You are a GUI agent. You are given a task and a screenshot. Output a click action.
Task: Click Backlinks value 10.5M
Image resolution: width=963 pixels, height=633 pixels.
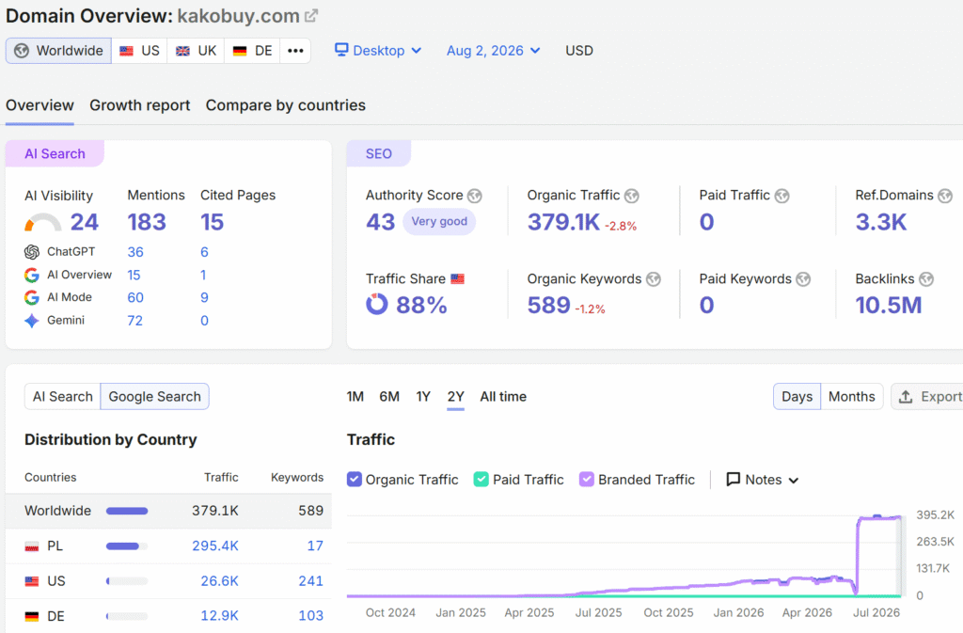(889, 305)
